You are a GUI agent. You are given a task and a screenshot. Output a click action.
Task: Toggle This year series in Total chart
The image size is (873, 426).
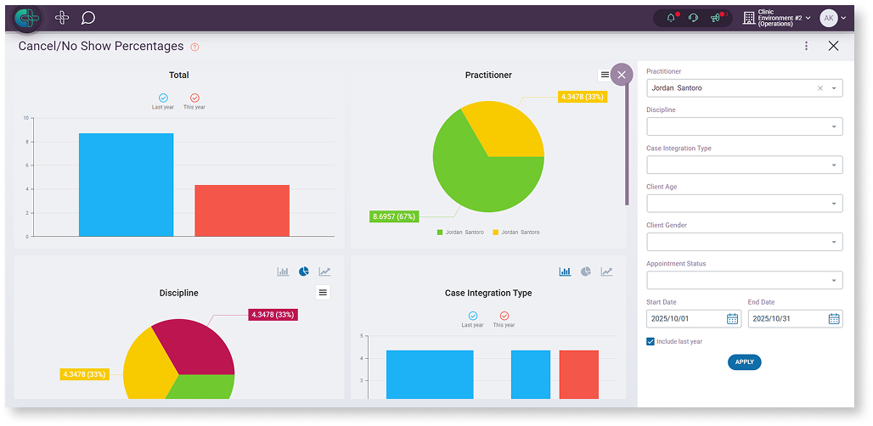194,98
